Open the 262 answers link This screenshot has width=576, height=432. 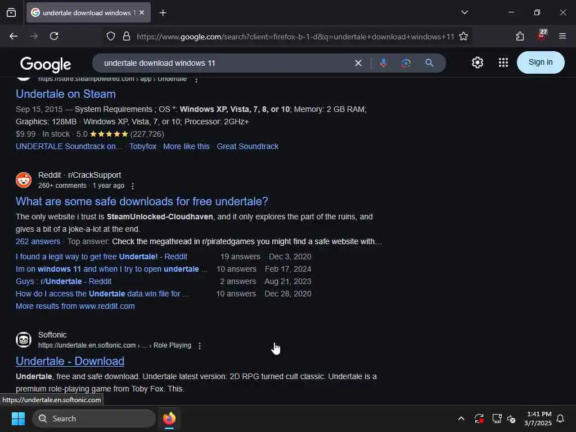(x=38, y=241)
